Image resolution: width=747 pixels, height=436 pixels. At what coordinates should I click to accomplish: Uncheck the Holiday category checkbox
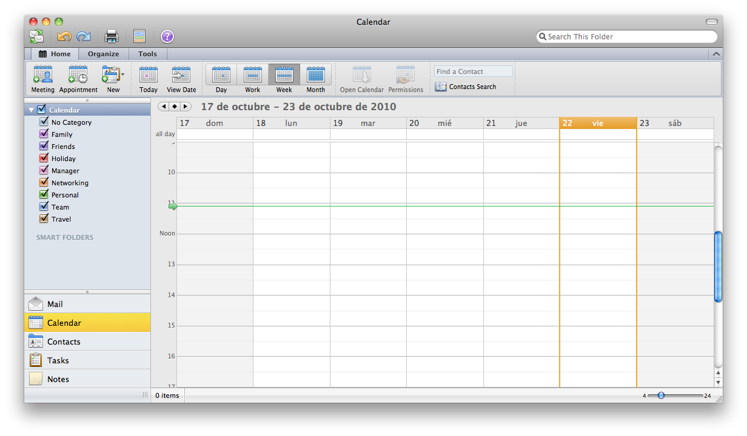click(44, 158)
